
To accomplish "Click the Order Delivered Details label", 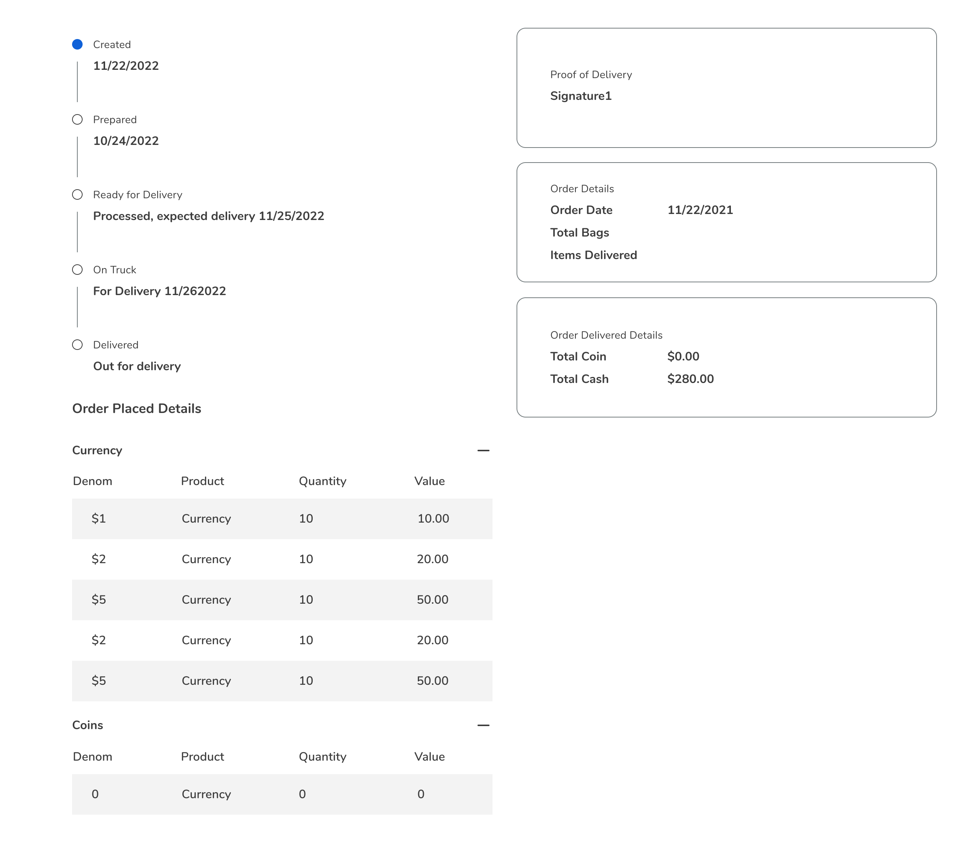I will tap(607, 335).
